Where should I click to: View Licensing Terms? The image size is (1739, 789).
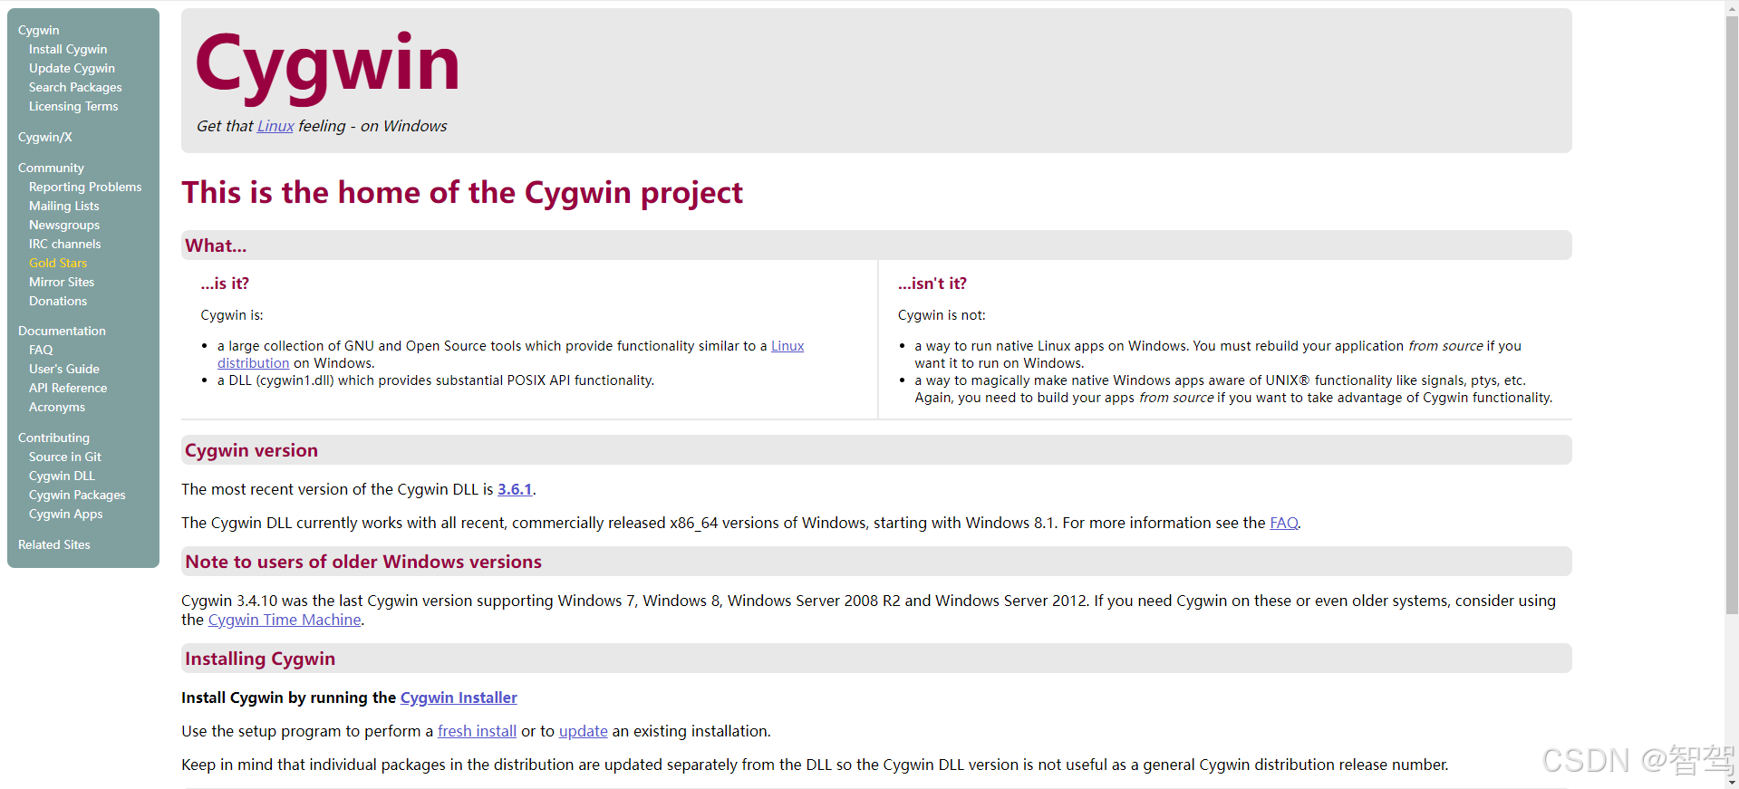tap(73, 106)
